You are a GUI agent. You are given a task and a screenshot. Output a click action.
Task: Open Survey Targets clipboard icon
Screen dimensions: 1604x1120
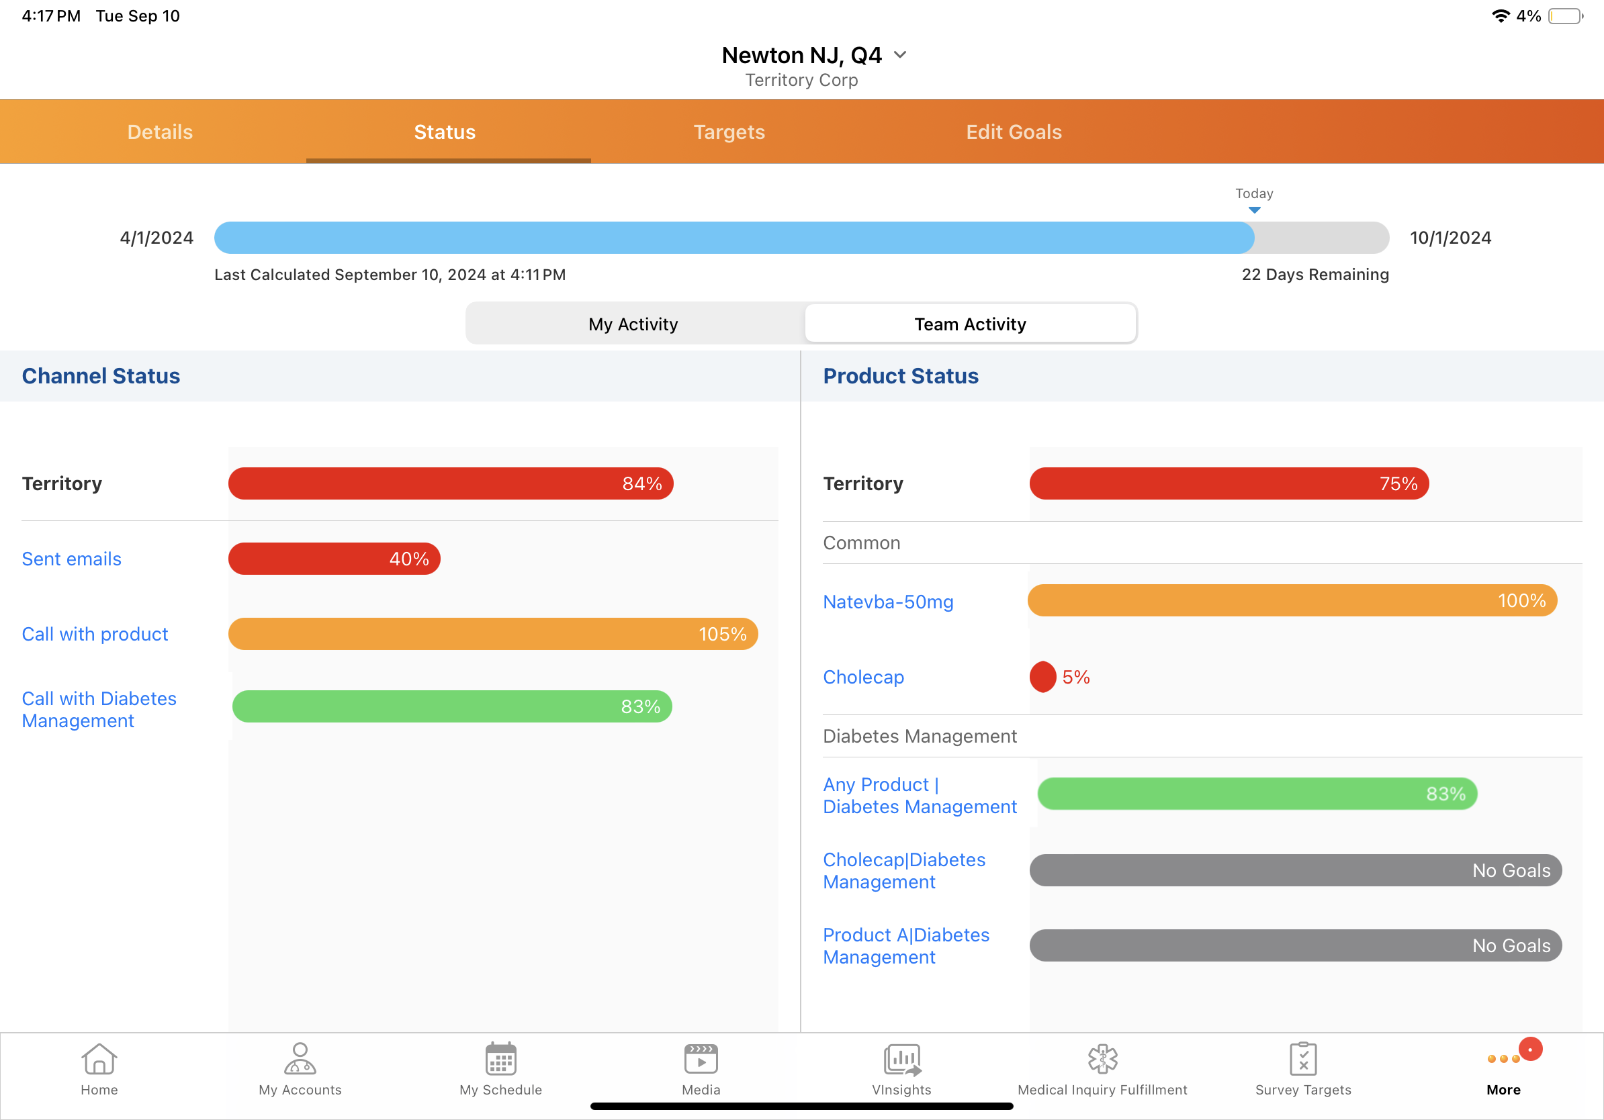click(x=1303, y=1060)
